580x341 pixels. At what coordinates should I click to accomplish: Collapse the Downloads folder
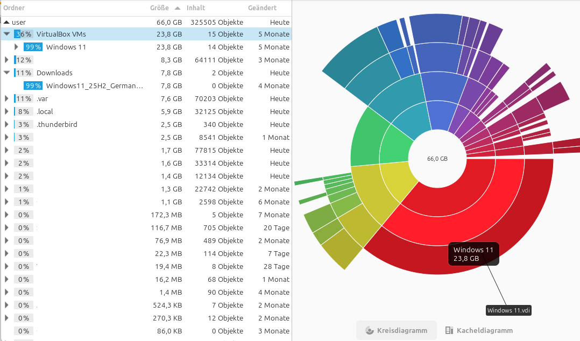6,73
